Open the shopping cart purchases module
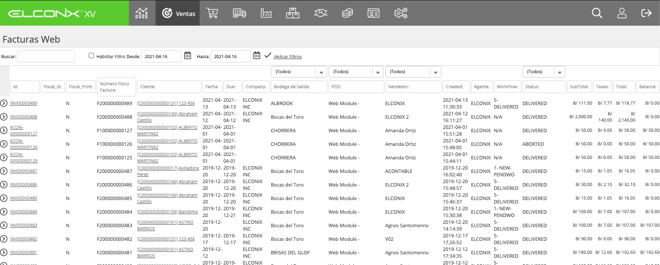This screenshot has width=660, height=265. 212,13
